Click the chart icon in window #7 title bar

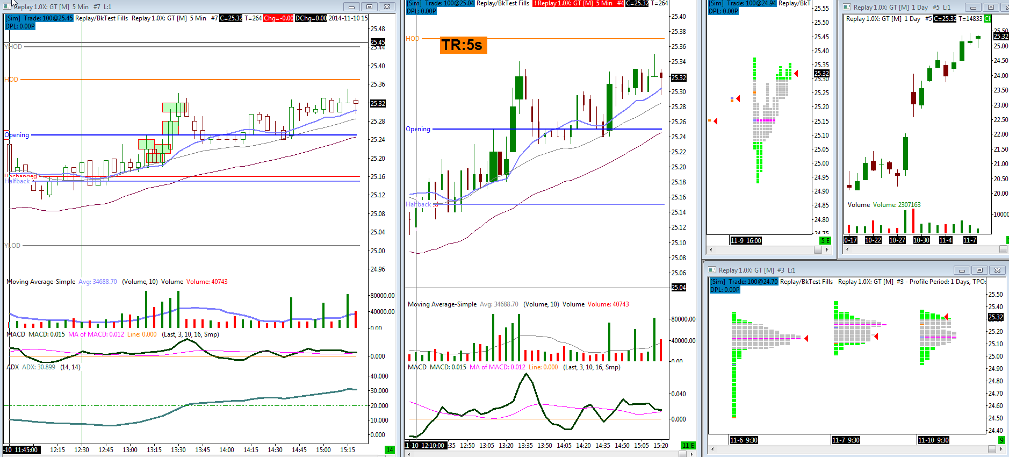(8, 6)
